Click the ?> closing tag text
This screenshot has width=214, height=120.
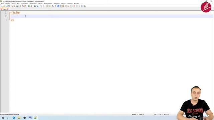click(12, 20)
